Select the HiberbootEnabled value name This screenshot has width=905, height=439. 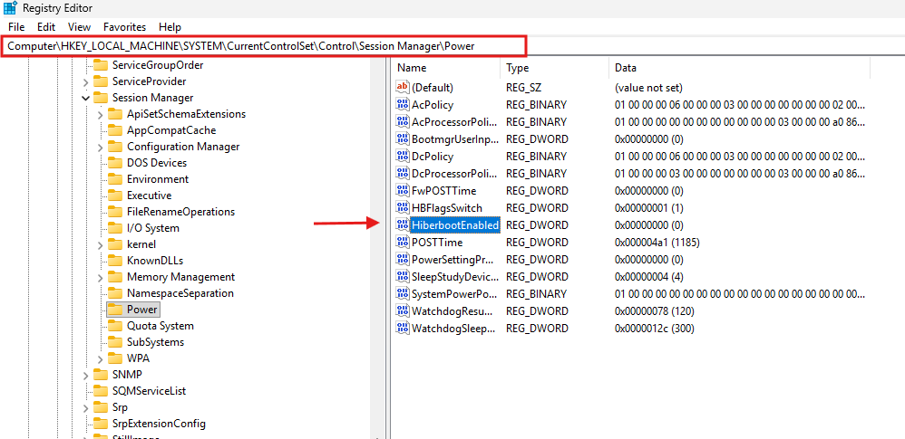[x=455, y=225]
